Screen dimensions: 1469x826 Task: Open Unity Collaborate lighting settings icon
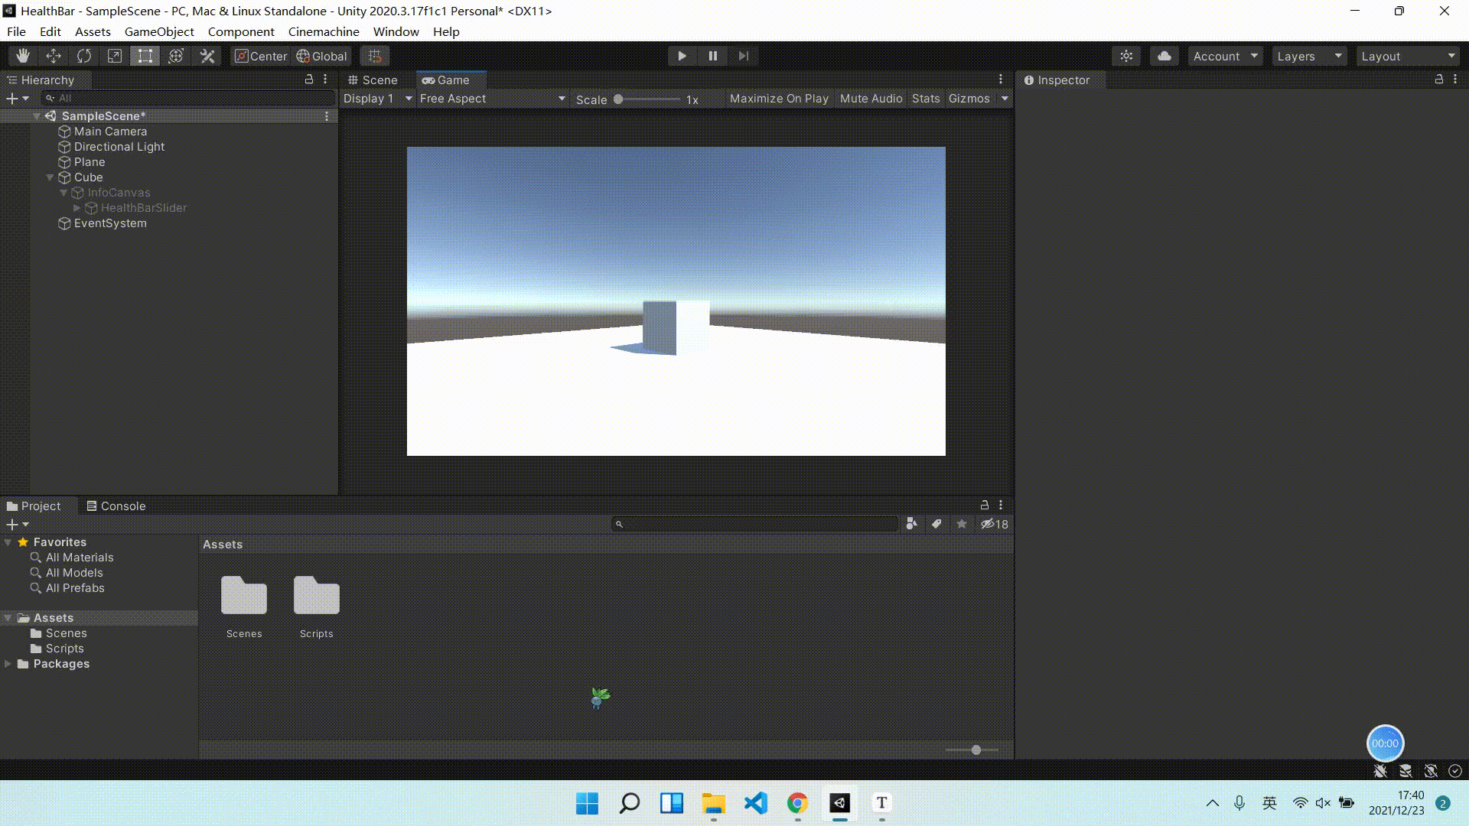(x=1126, y=56)
